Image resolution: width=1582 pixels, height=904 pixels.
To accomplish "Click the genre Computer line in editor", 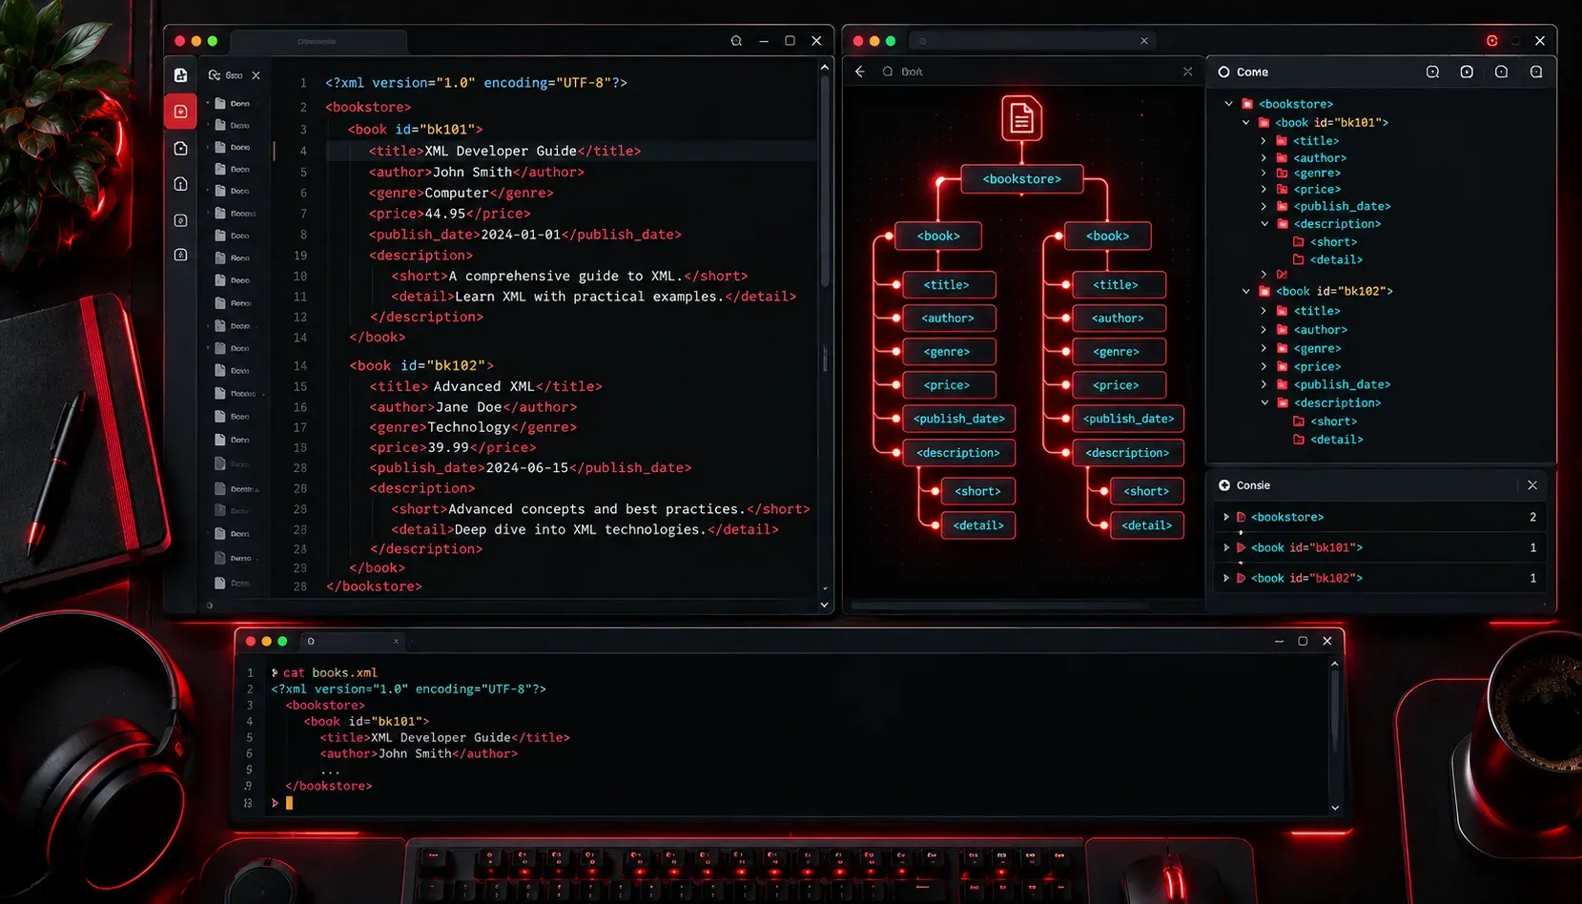I will pos(462,193).
